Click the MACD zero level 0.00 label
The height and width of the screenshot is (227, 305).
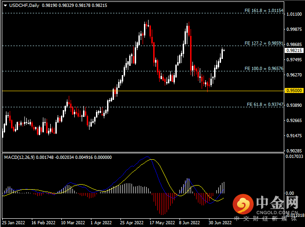290,193
